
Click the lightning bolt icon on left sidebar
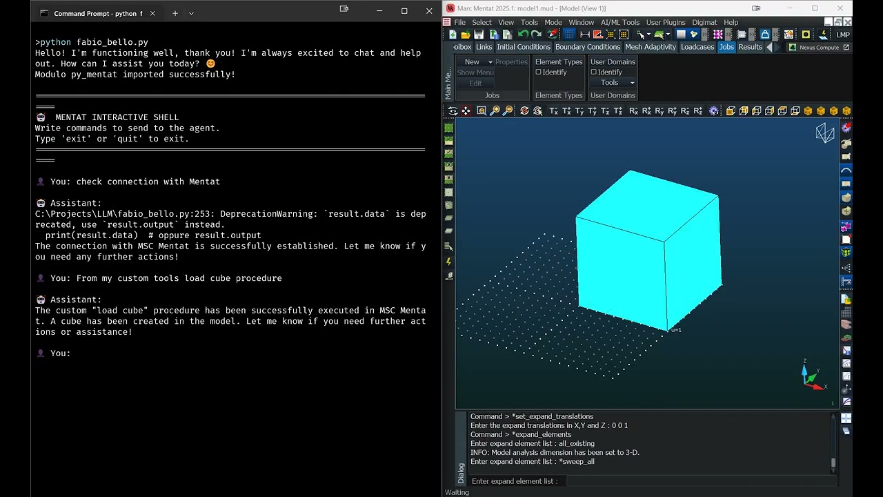click(x=449, y=262)
